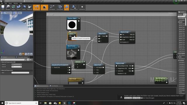
Task: Open Search in the material editor toolbar
Action: click(x=18, y=7)
